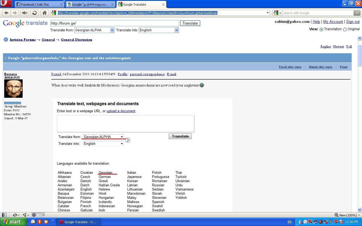Click the embedded translate text area
The image size is (362, 226).
(126, 123)
